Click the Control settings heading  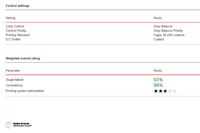[x=17, y=6]
